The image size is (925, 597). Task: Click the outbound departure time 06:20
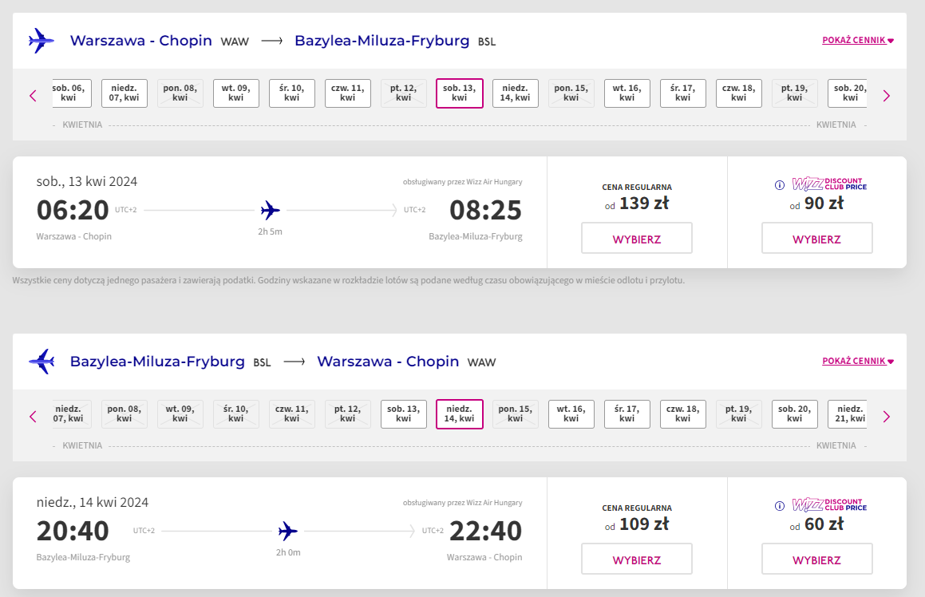[73, 210]
